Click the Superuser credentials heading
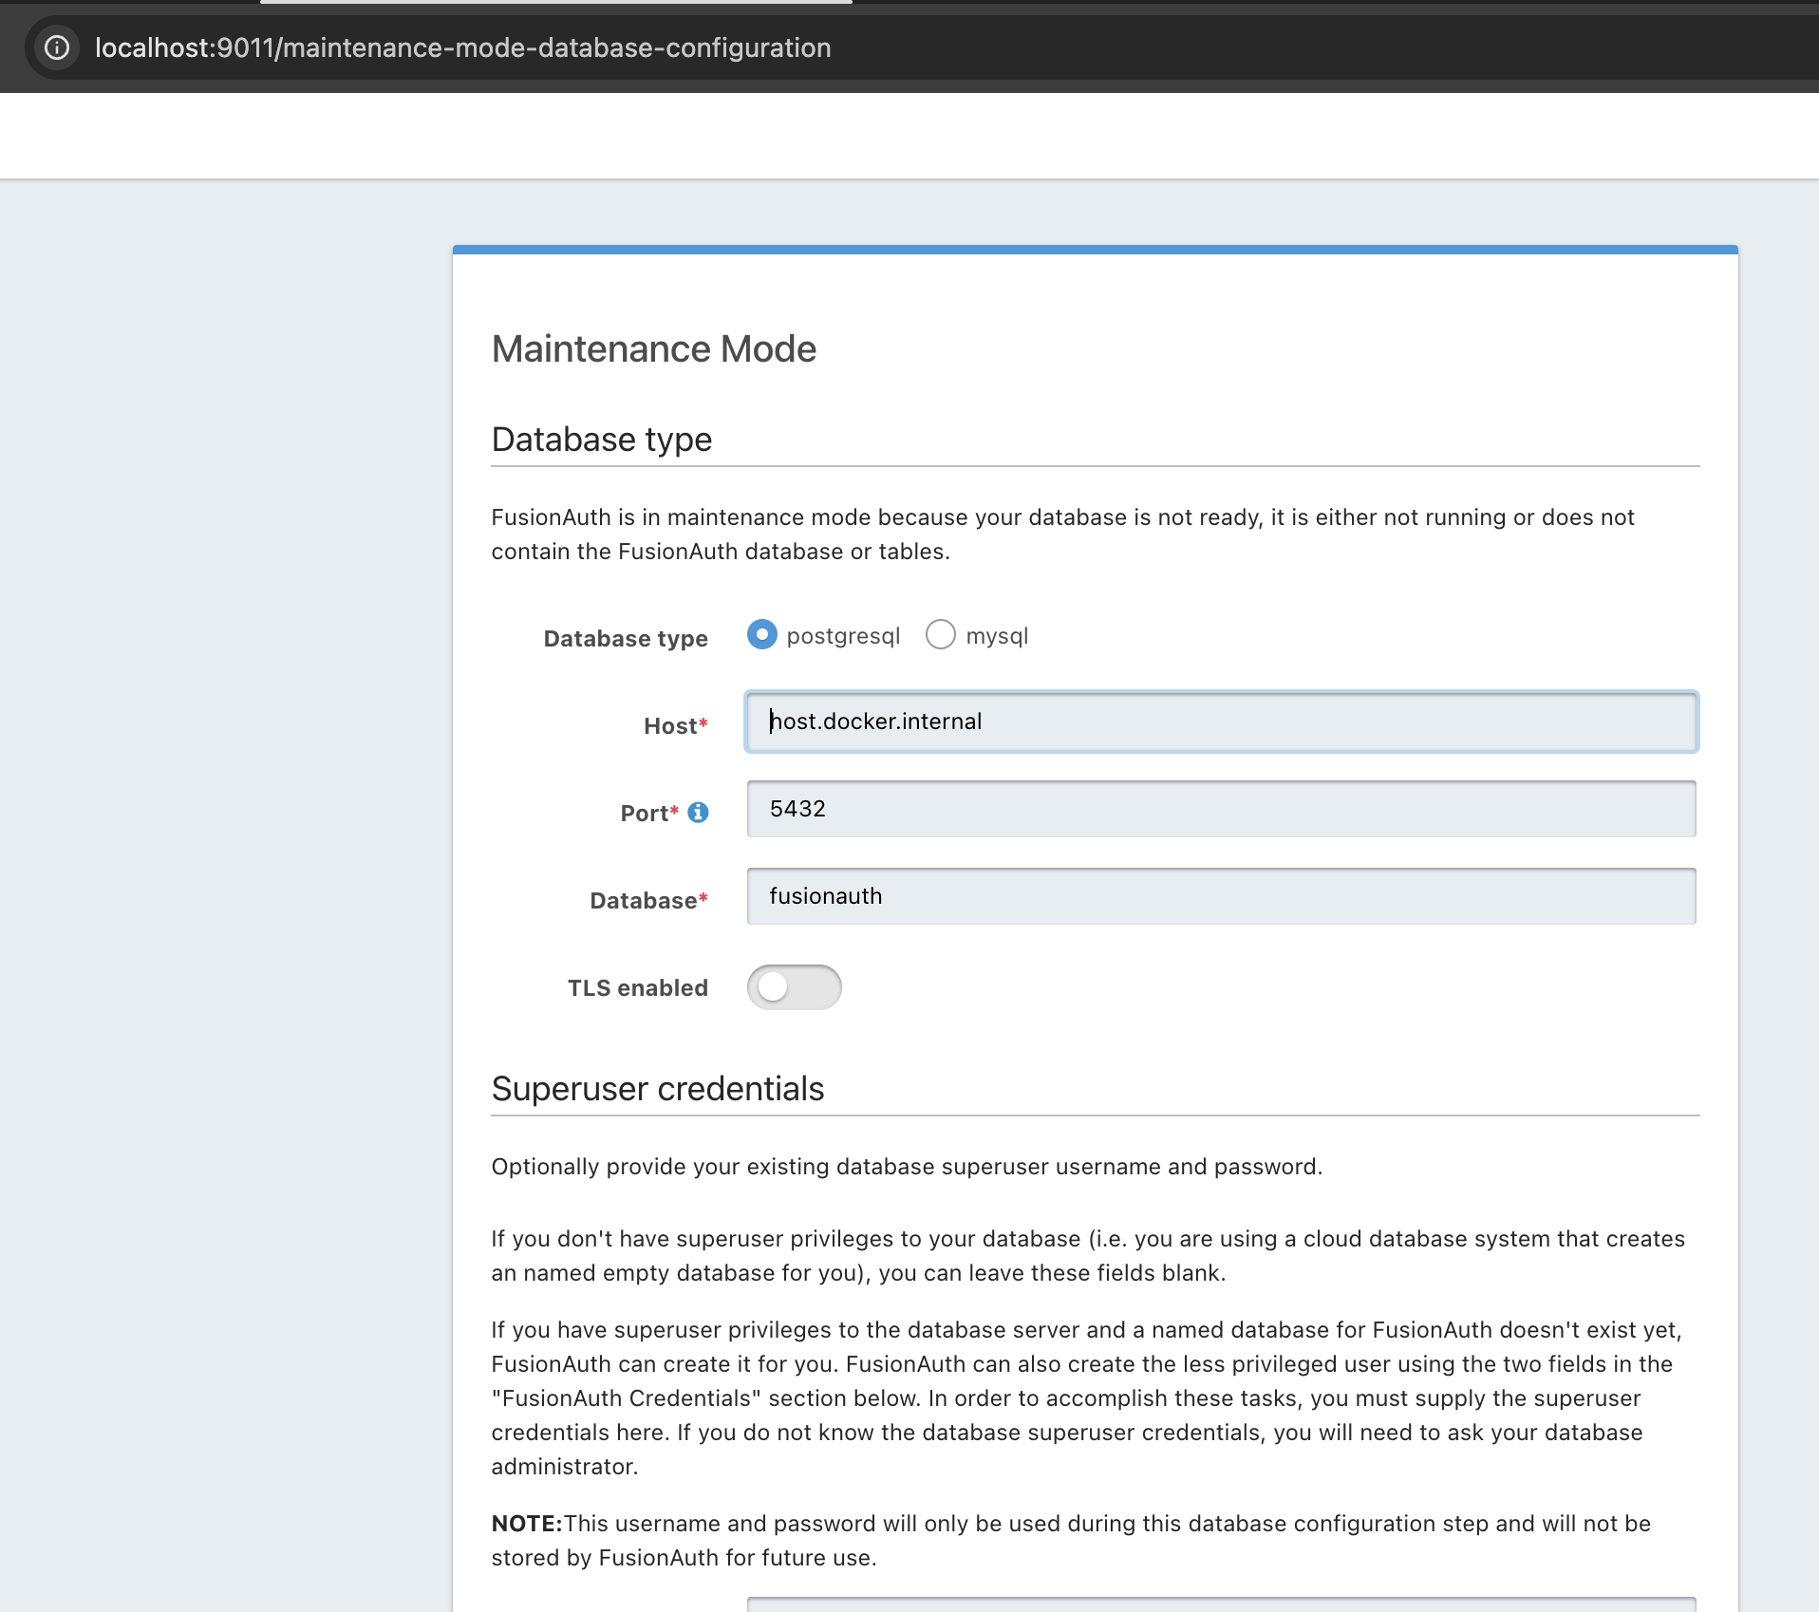Image resolution: width=1819 pixels, height=1612 pixels. pyautogui.click(x=657, y=1088)
